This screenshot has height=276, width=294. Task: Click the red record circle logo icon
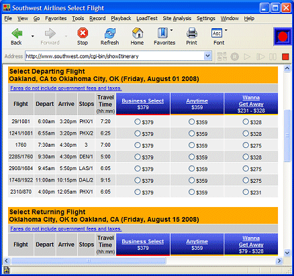pyautogui.click(x=283, y=36)
